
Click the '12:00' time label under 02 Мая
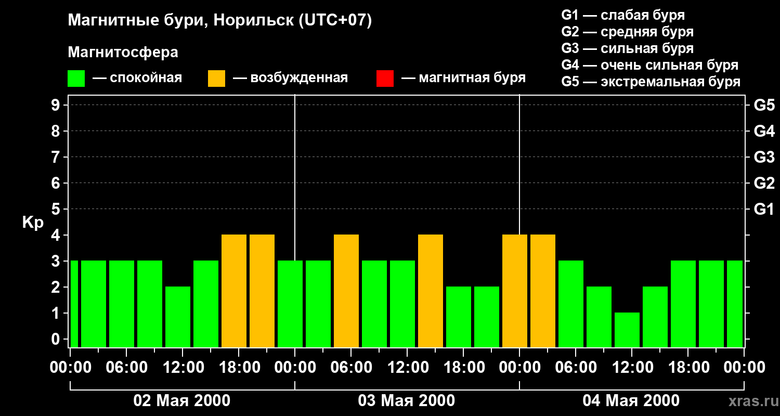coord(183,367)
